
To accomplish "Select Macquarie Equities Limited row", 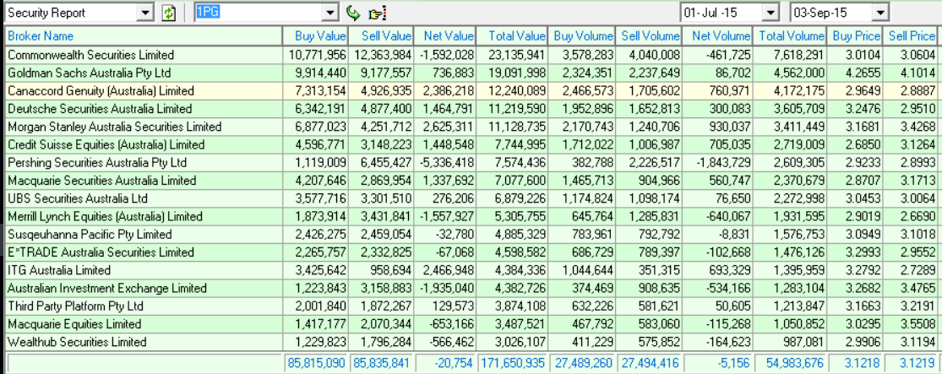I will click(x=471, y=324).
